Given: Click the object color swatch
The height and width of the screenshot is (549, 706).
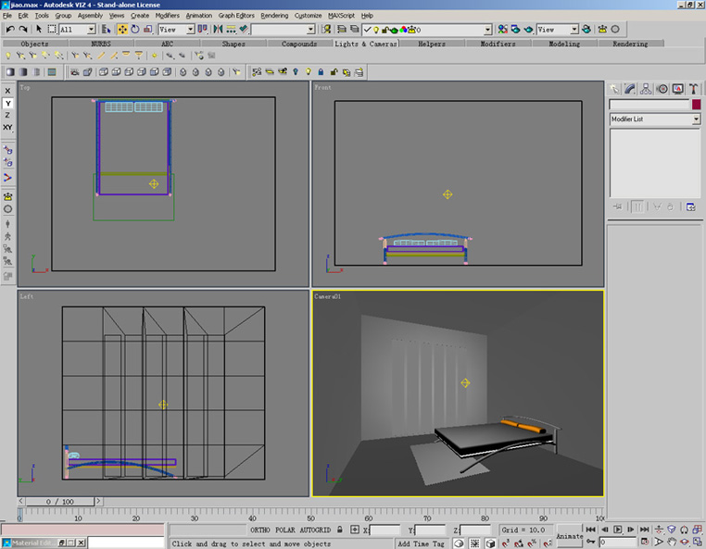Looking at the screenshot, I should (x=696, y=106).
